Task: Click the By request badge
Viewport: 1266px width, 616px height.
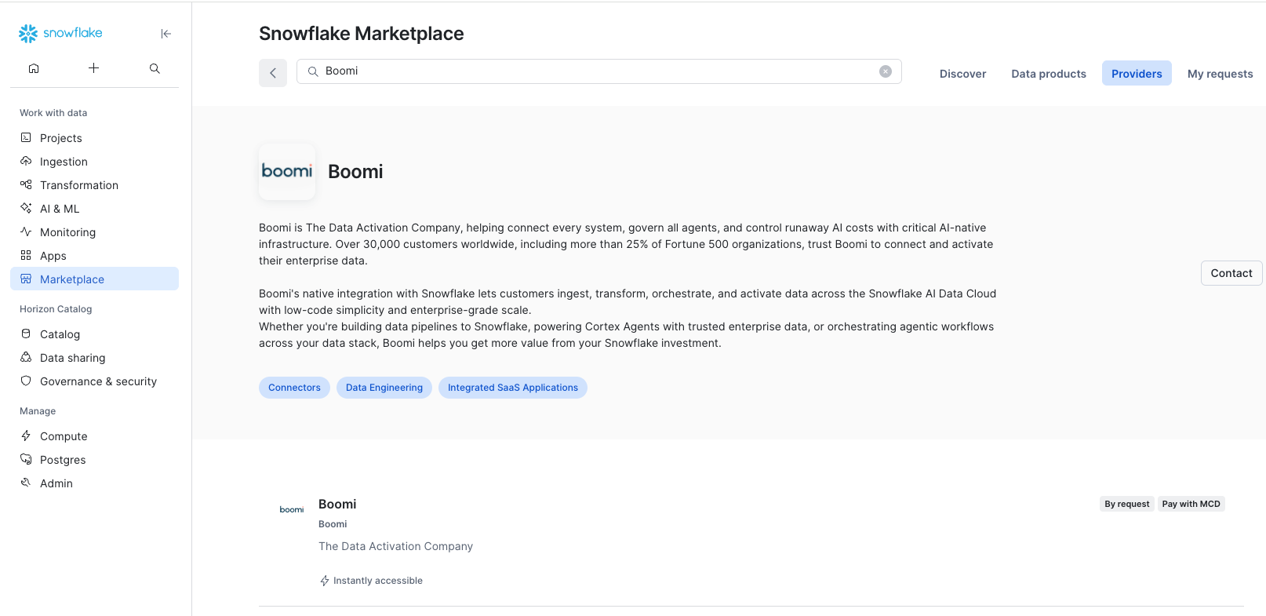Action: click(x=1127, y=504)
